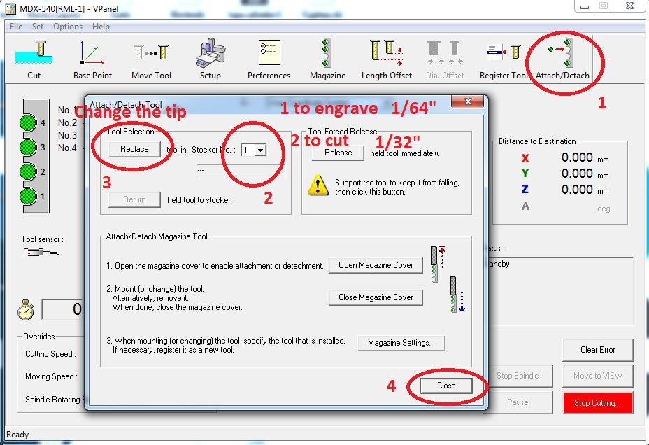
Task: Click the elapsed time display field
Action: pyautogui.click(x=62, y=309)
